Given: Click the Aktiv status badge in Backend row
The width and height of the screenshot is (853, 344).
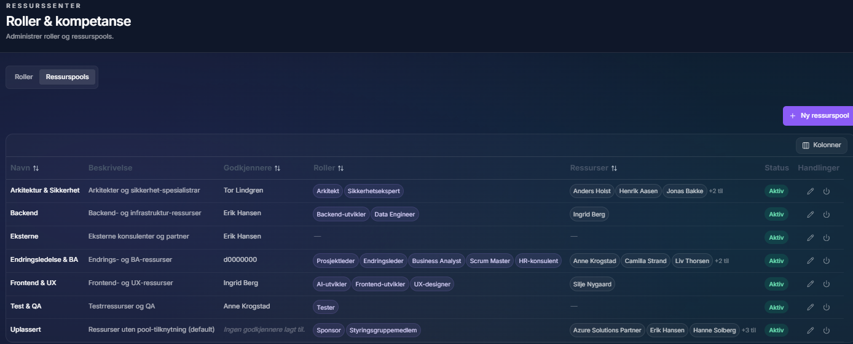Looking at the screenshot, I should pos(776,215).
